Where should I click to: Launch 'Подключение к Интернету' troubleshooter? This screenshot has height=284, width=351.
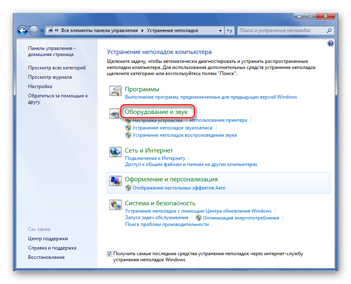155,158
